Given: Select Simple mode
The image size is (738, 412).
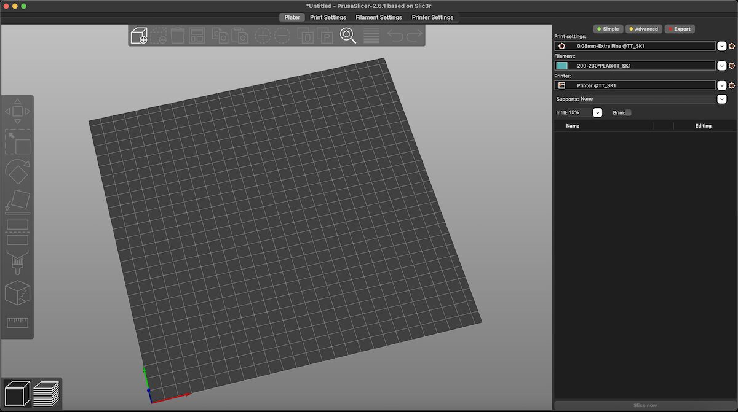Looking at the screenshot, I should [x=608, y=29].
